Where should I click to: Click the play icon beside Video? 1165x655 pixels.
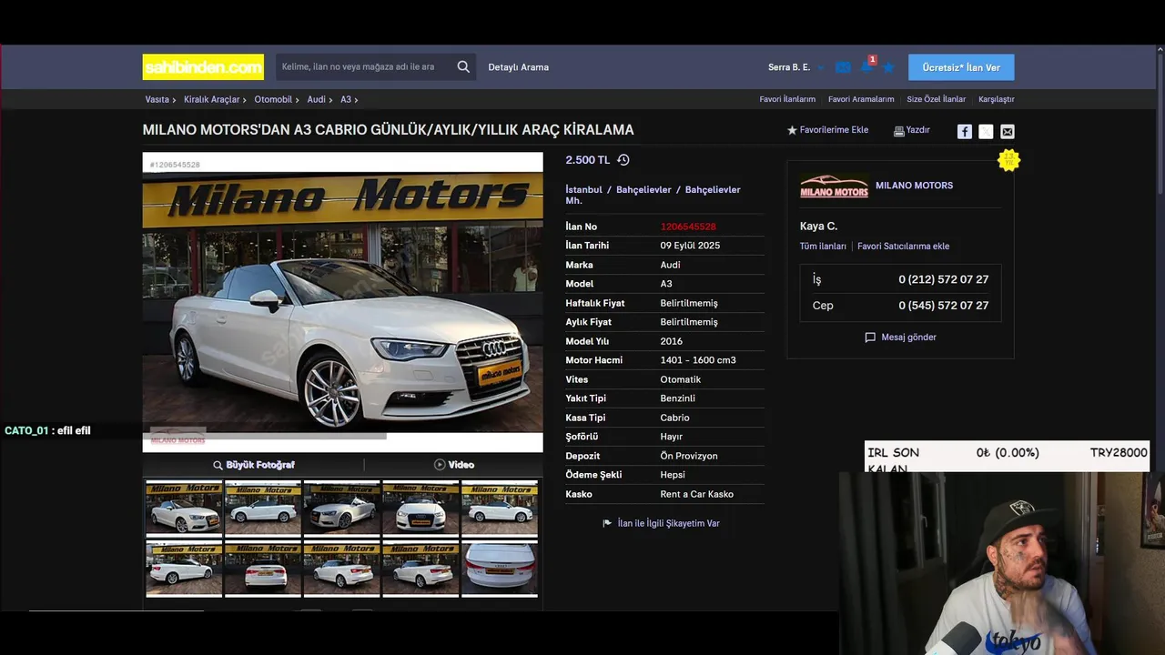click(440, 465)
